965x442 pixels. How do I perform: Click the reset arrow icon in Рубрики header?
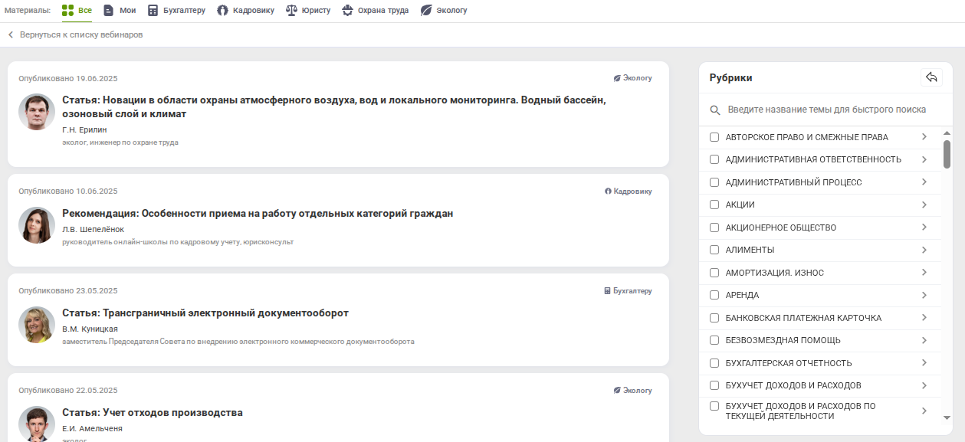click(x=932, y=77)
